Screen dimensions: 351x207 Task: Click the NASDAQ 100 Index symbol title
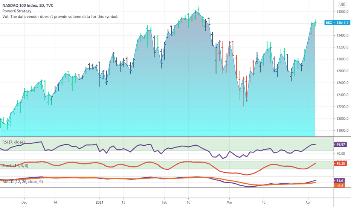coord(28,5)
